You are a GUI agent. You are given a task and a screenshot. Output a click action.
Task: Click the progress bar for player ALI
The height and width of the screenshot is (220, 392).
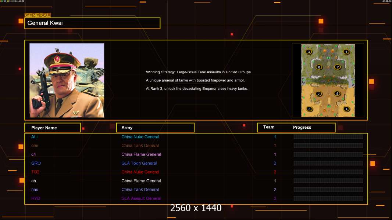[328, 136]
